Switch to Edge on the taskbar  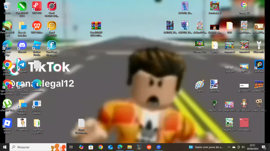tap(120, 147)
